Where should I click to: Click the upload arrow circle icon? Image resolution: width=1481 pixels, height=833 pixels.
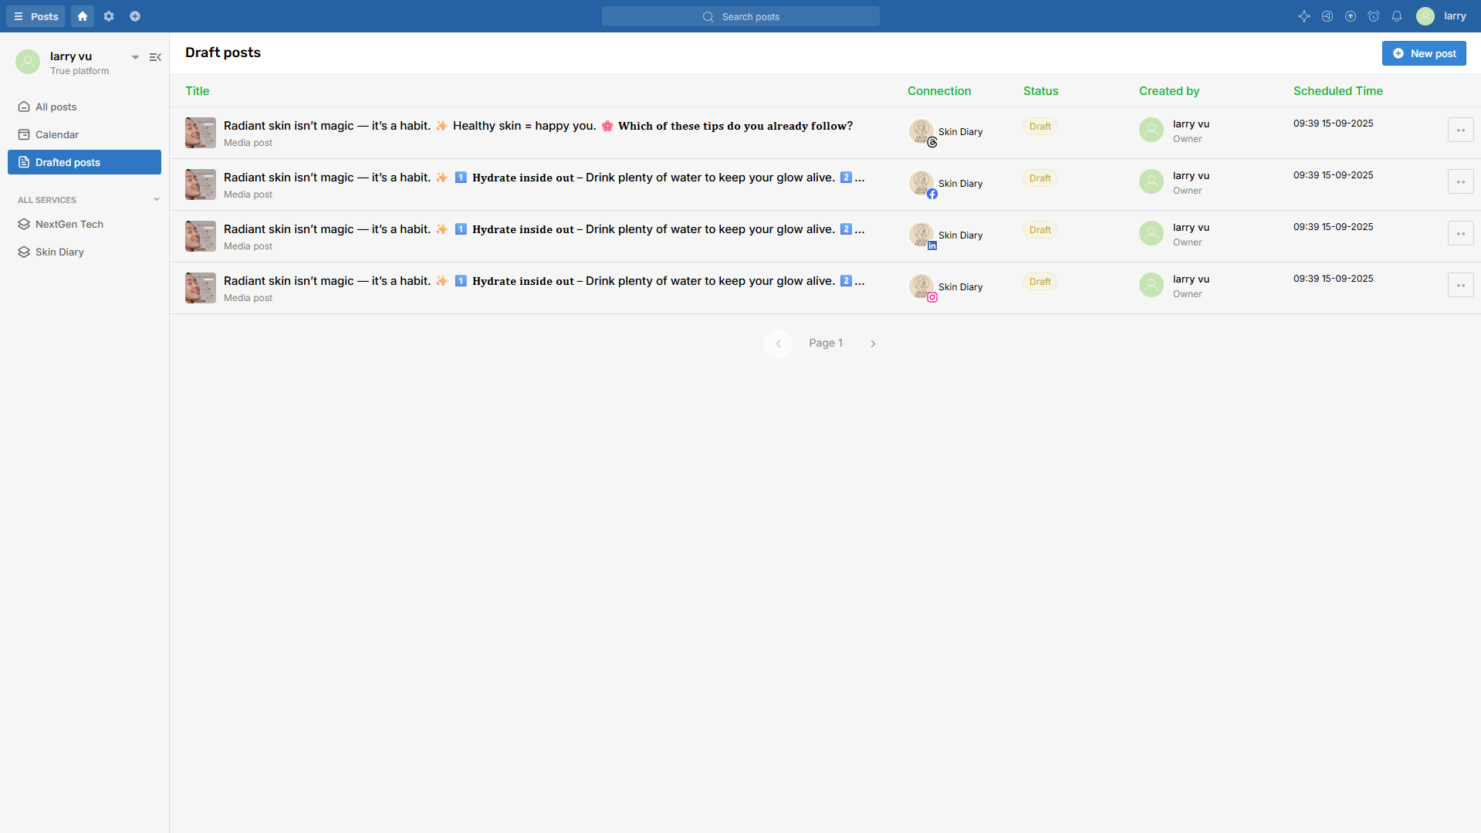(x=1350, y=16)
